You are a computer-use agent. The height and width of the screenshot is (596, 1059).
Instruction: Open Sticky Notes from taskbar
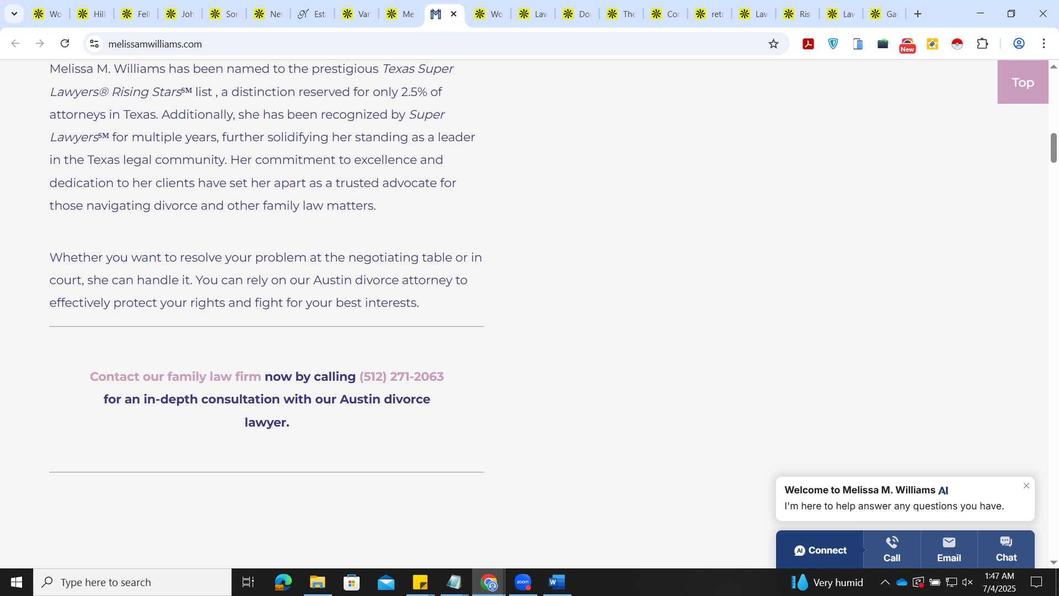tap(420, 582)
